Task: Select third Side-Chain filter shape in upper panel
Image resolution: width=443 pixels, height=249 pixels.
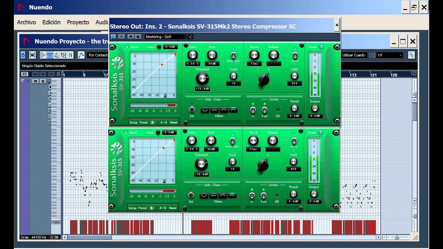Action: point(223,110)
